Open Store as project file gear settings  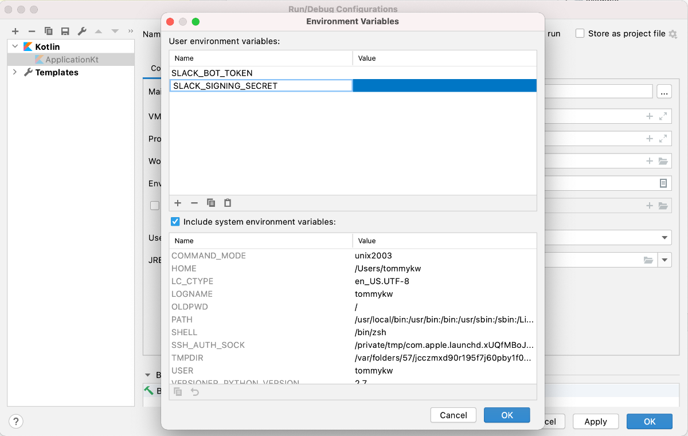673,34
